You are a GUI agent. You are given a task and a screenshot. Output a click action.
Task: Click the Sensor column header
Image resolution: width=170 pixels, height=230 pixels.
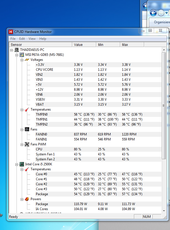click(x=41, y=45)
